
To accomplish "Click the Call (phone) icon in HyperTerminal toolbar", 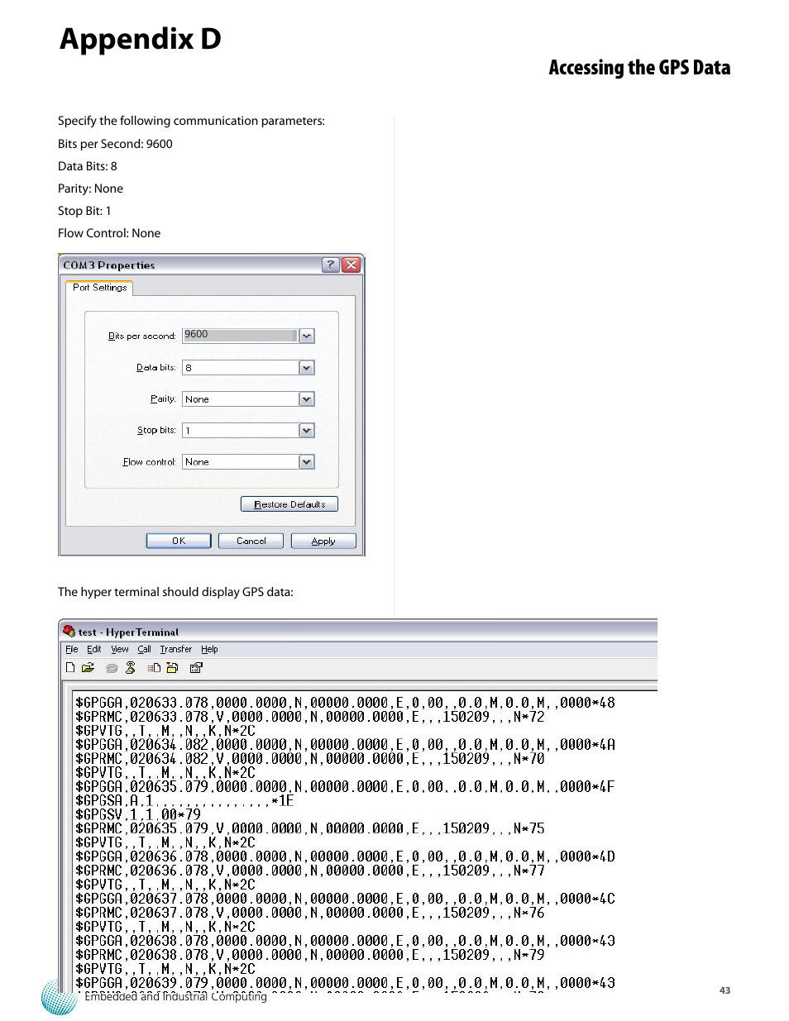I will tap(112, 668).
